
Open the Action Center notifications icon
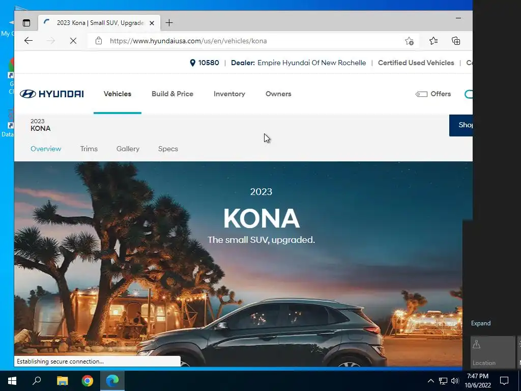tap(504, 381)
